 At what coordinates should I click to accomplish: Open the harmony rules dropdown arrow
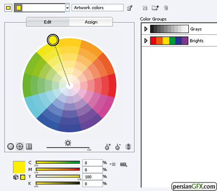pyautogui.click(x=67, y=8)
